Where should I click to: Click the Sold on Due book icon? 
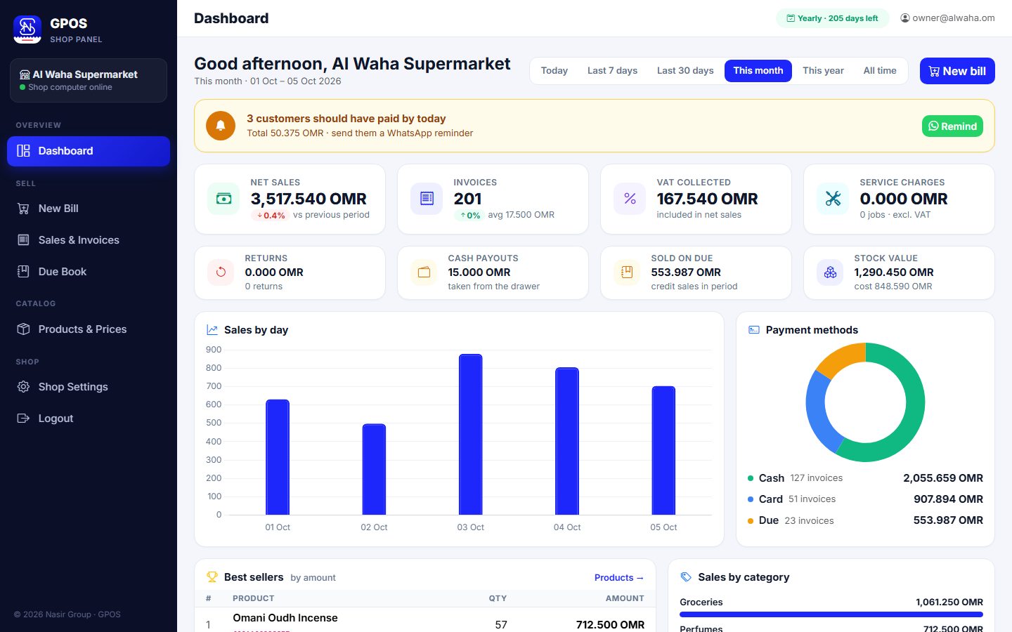(627, 272)
